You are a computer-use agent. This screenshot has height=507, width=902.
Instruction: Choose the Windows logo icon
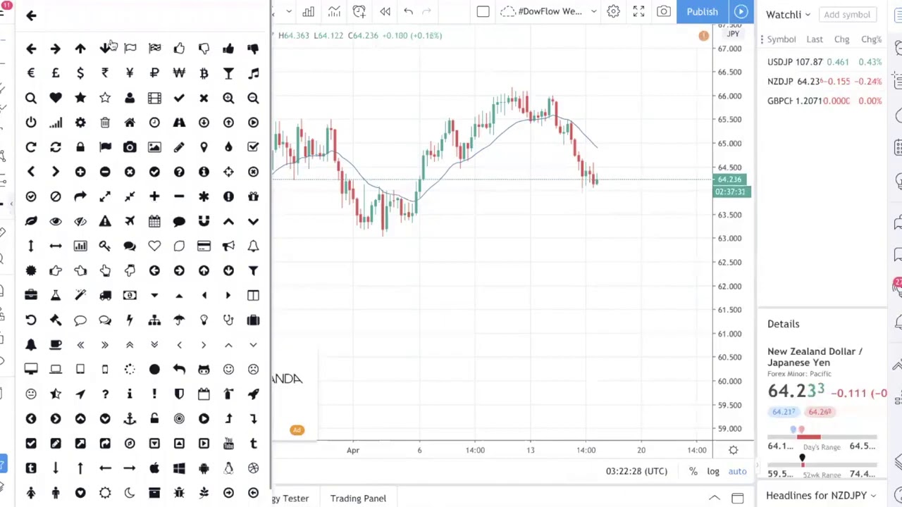(x=179, y=468)
